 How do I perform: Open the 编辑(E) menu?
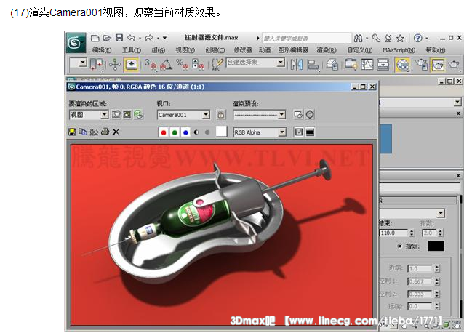click(102, 50)
